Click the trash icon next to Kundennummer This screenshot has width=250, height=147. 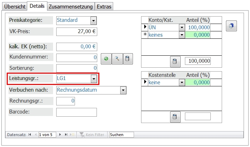pyautogui.click(x=127, y=59)
